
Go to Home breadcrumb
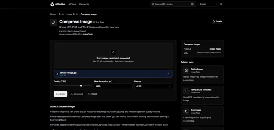click(53, 14)
